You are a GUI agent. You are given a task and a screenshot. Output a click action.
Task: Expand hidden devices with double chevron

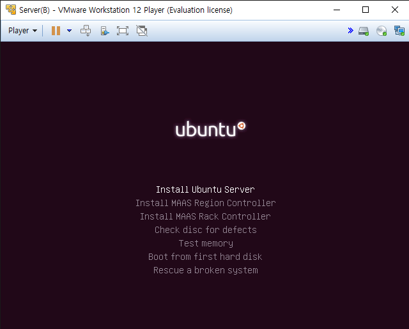[x=351, y=31]
